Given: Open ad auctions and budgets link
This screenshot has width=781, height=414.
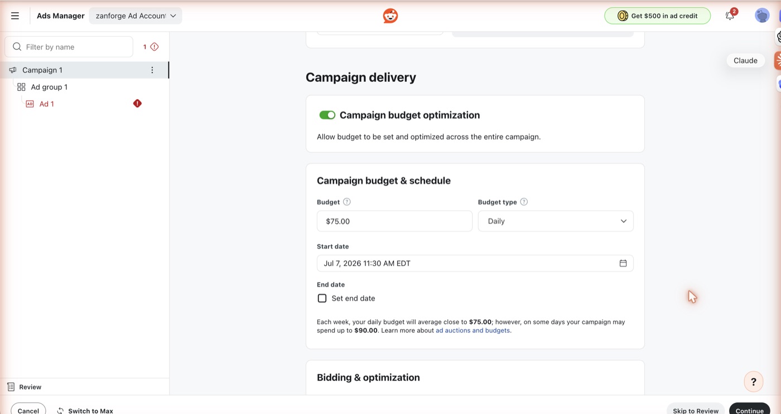Looking at the screenshot, I should 473,330.
